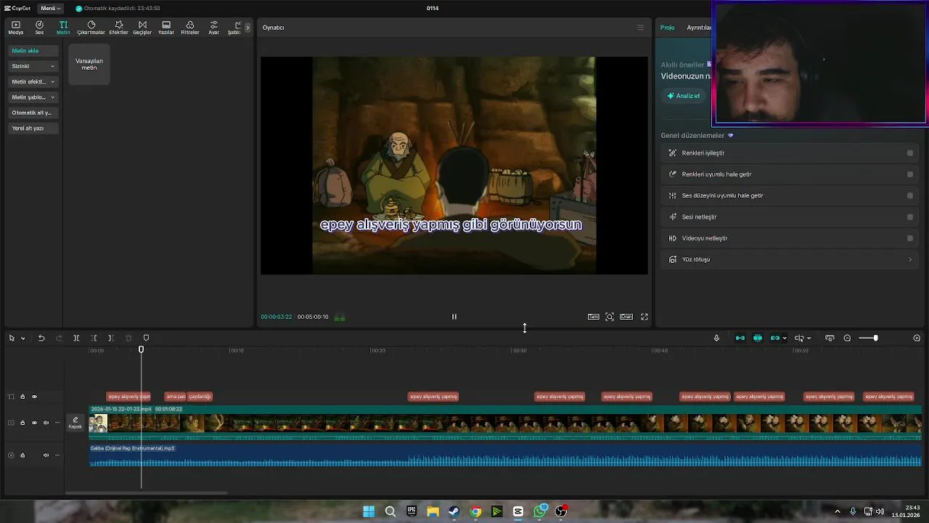929x523 pixels.
Task: Expand the Metin şablonları category
Action: tap(33, 97)
